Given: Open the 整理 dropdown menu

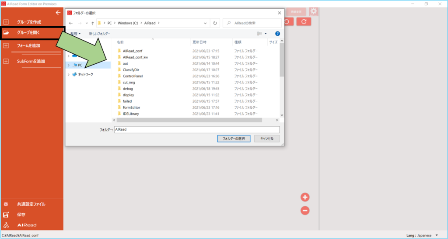Looking at the screenshot, I should [75, 34].
